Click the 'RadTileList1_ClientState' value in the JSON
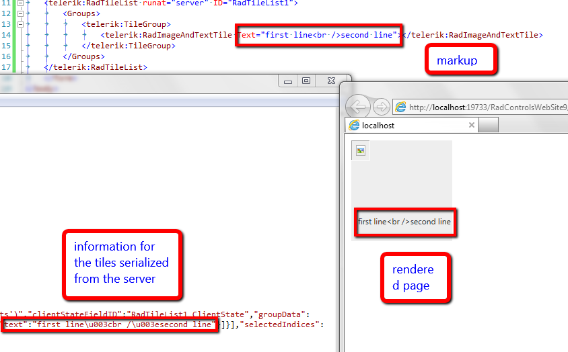The height and width of the screenshot is (352, 568). pos(188,314)
